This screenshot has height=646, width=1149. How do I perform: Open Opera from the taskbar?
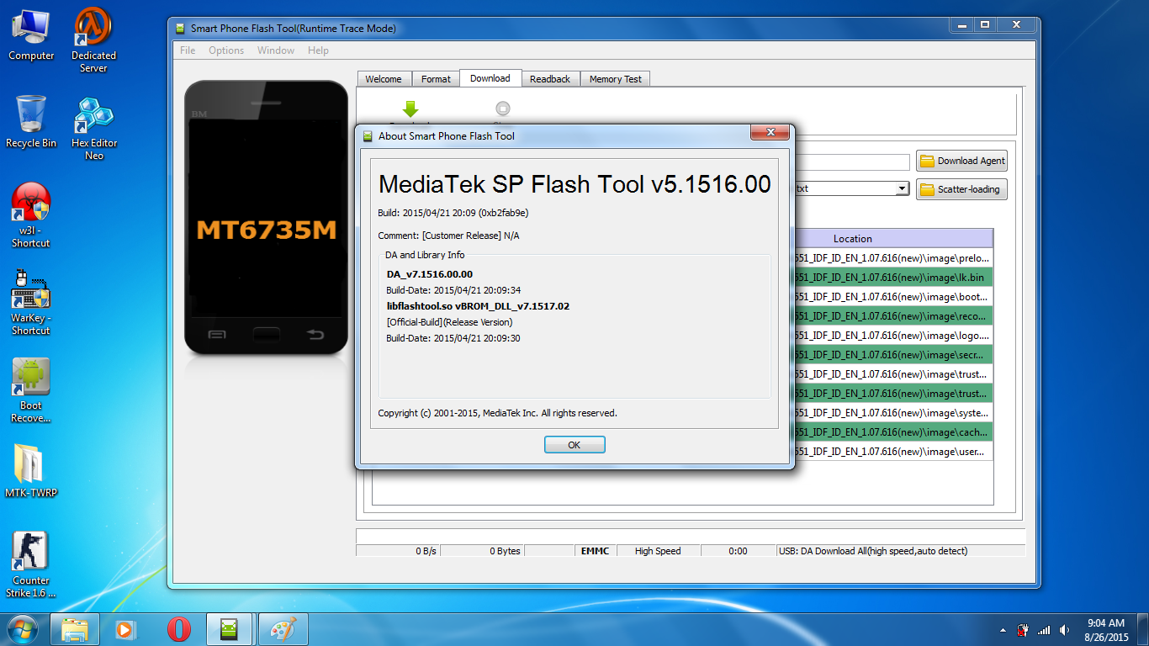pyautogui.click(x=177, y=628)
